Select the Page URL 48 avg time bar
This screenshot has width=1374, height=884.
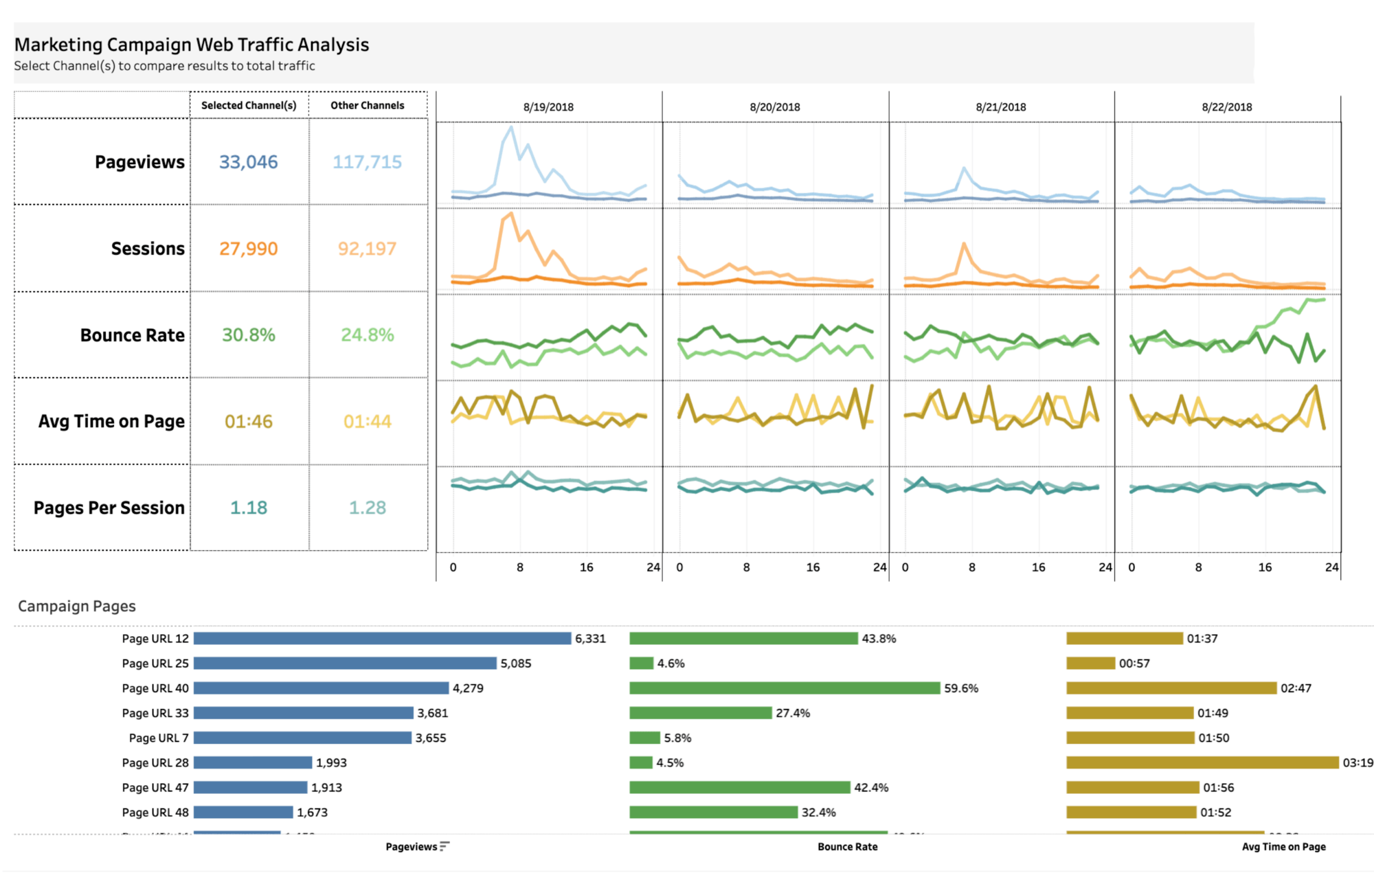point(1131,812)
